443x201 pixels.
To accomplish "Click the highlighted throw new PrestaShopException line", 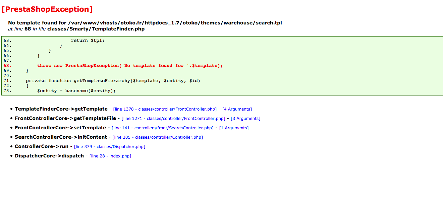I will click(x=130, y=66).
